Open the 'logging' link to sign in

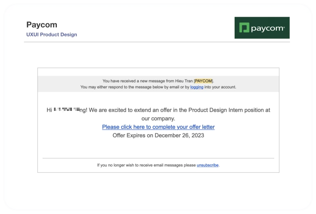pos(197,87)
